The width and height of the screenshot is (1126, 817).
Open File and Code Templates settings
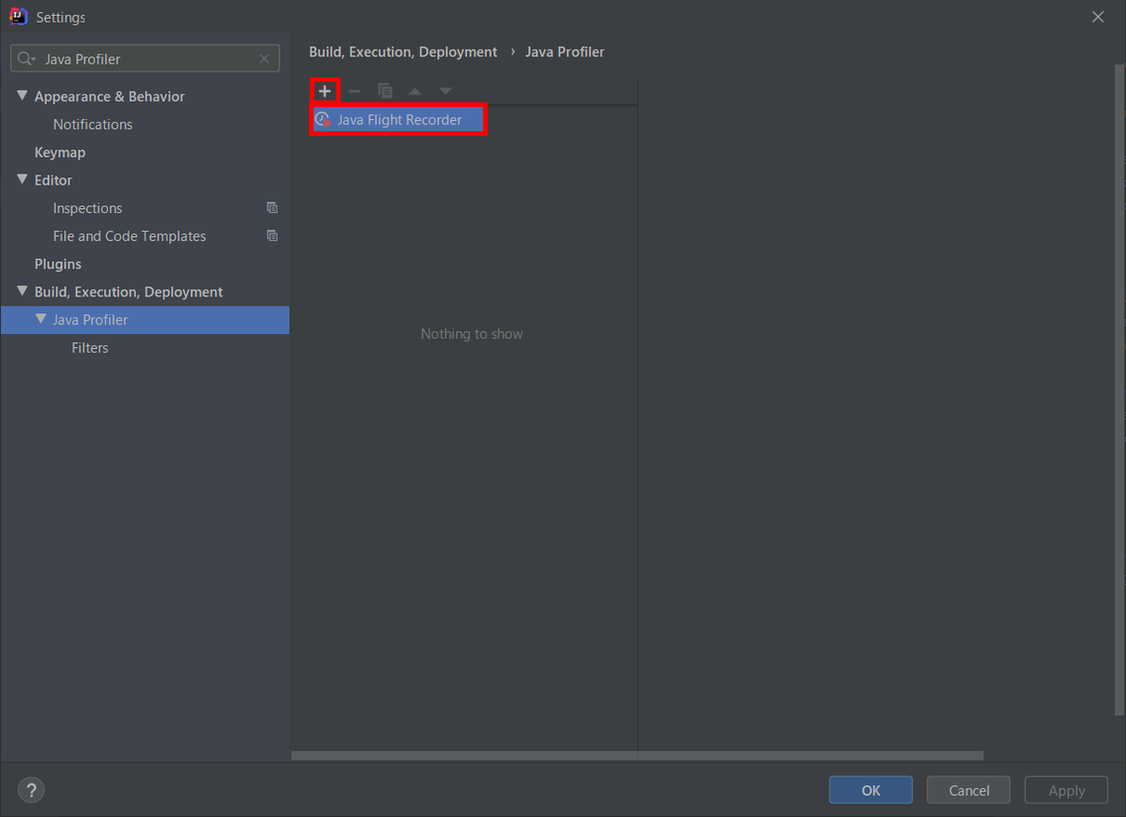click(129, 236)
